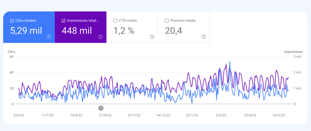Click the Impresiones axis title

click(293, 52)
